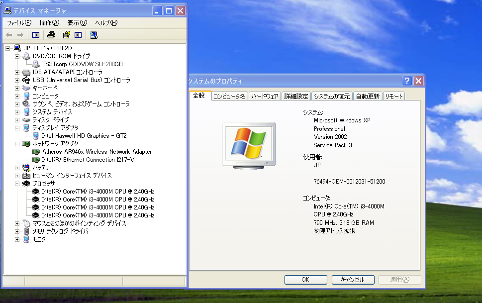Screen dimensions: 482x303
Task: Expand the IDE ATA/ATAPI controller node
Action: tap(17, 72)
